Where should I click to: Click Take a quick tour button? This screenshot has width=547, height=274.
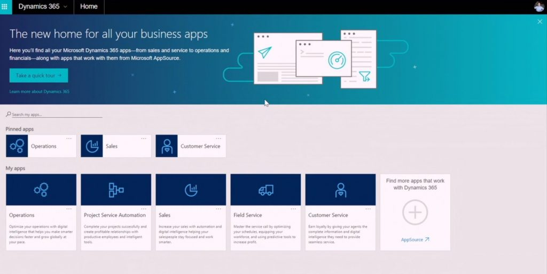[38, 76]
